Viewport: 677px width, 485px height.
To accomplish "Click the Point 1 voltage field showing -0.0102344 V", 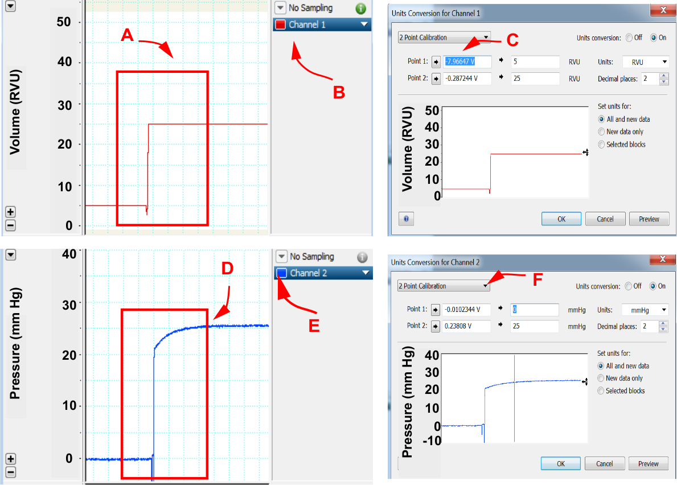I will tap(466, 309).
